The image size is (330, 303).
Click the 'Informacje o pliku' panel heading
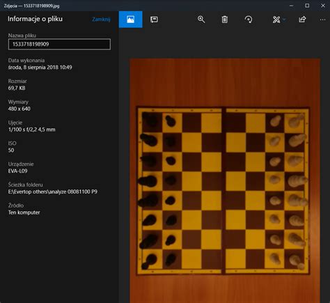[x=35, y=19]
